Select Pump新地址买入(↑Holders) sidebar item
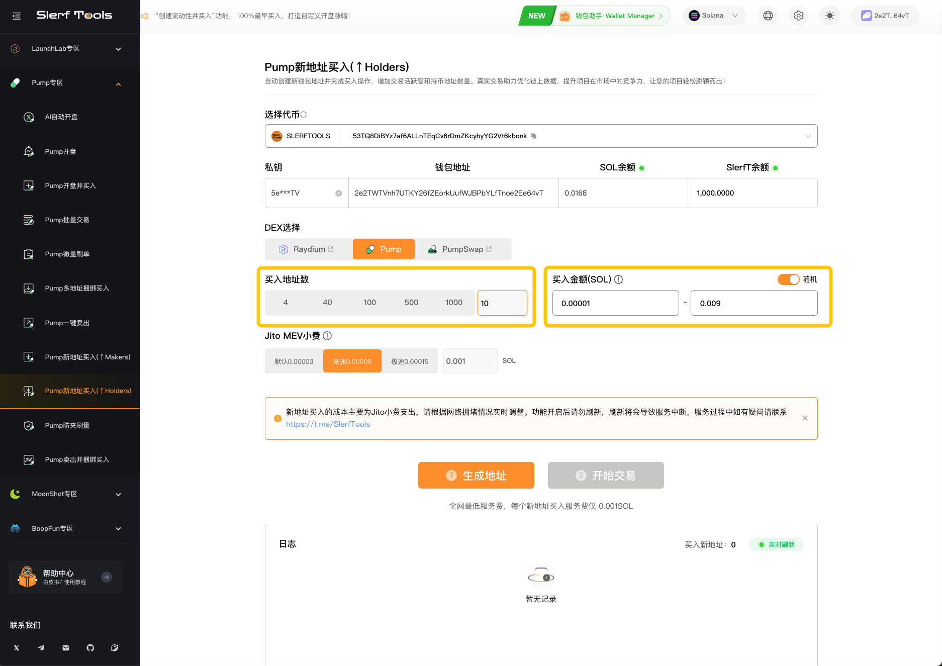Image resolution: width=942 pixels, height=666 pixels. tap(70, 391)
